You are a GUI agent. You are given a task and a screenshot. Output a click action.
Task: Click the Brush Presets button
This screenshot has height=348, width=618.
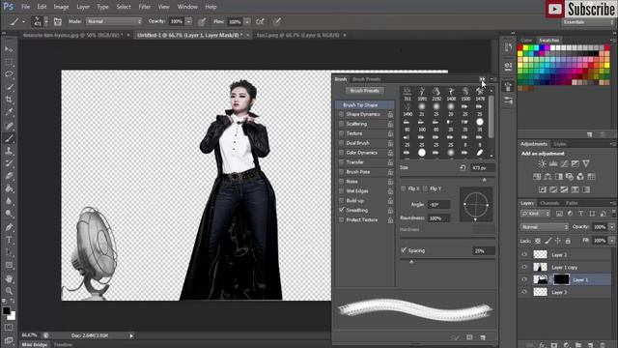coord(365,91)
